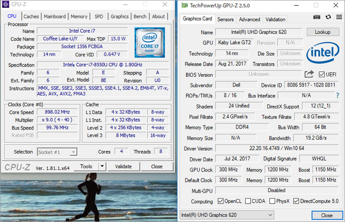The image size is (345, 222).
Task: Switch to the Graphics tab in CPU-Z
Action: coord(120,17)
